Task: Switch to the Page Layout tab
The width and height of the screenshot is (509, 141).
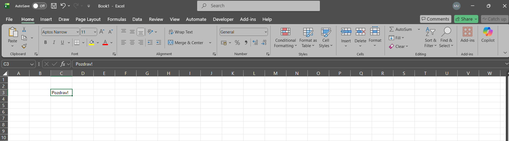Action: 88,19
